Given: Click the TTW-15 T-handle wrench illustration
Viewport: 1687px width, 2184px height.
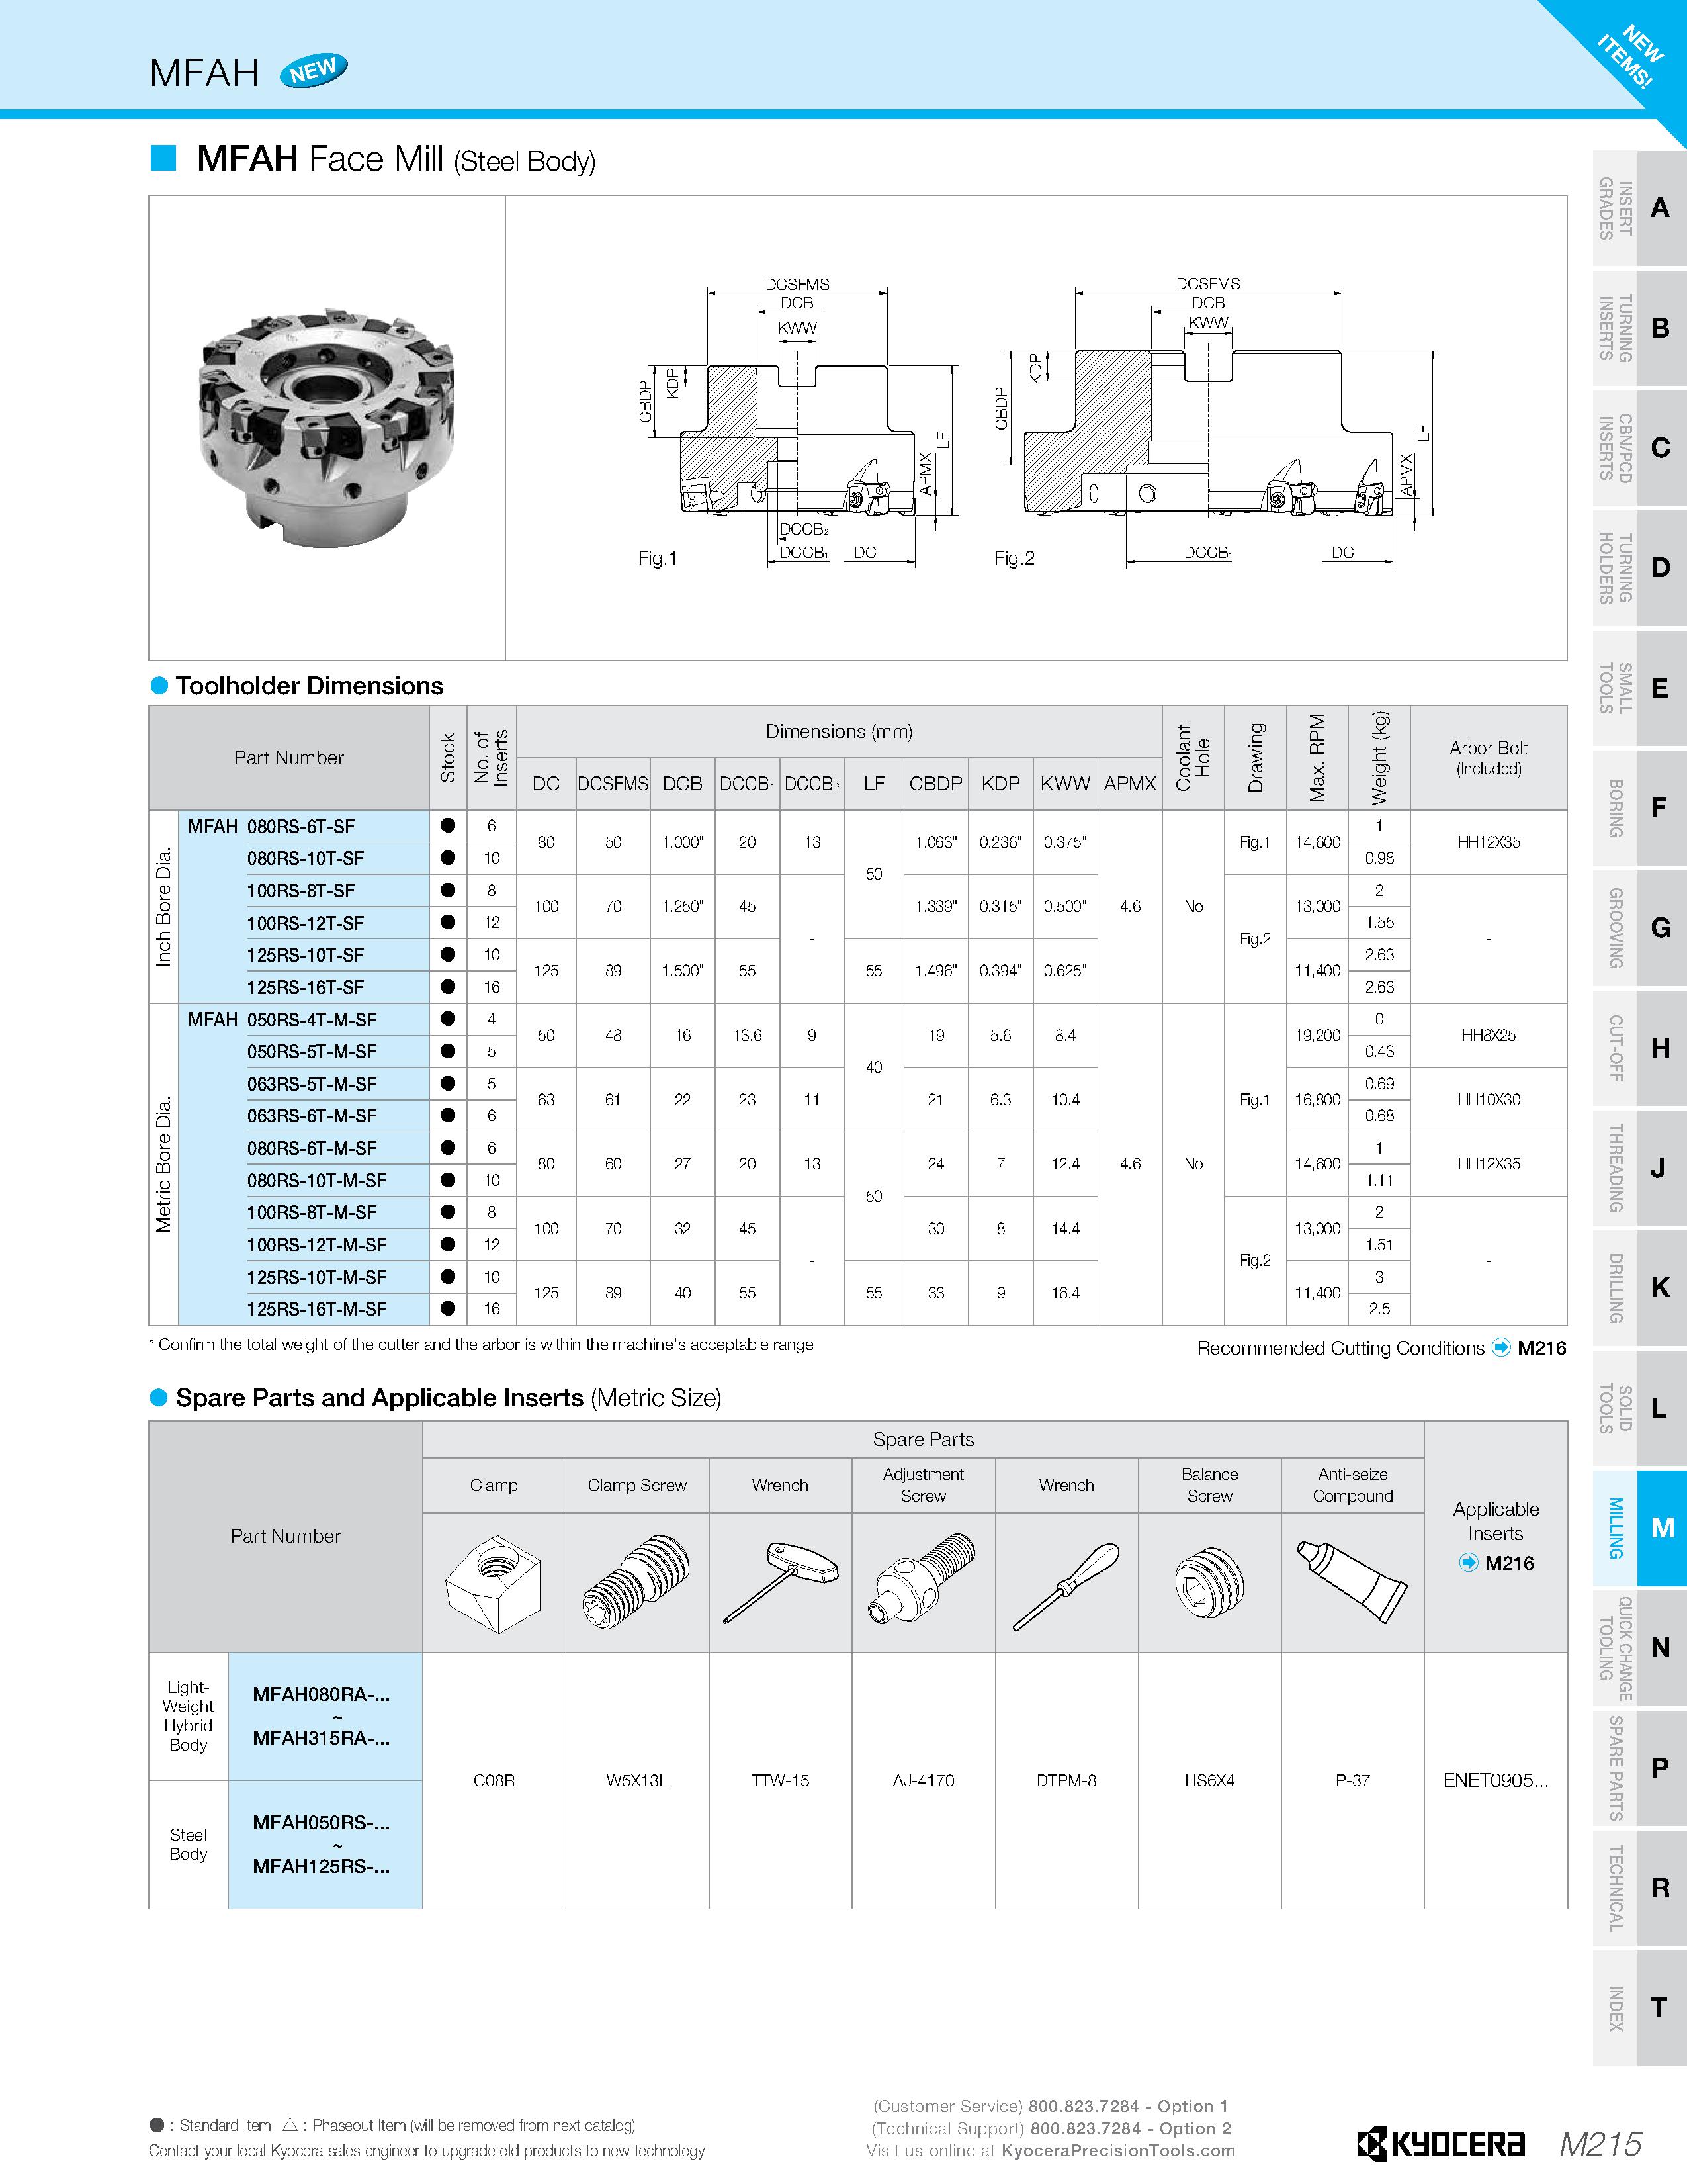Looking at the screenshot, I should pos(781,1582).
